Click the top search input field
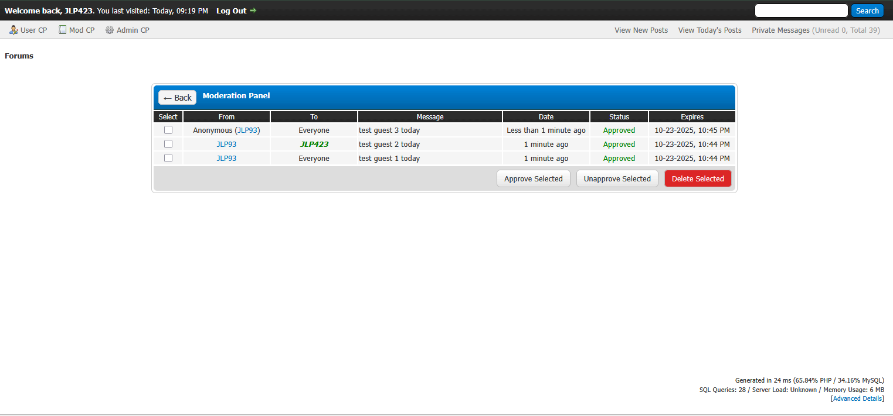The height and width of the screenshot is (416, 893). tap(801, 11)
